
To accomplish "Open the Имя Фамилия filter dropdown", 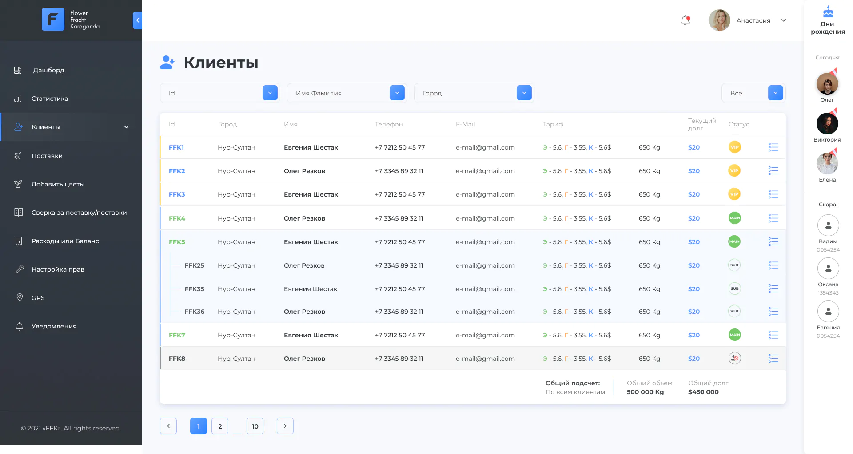I will pos(397,93).
